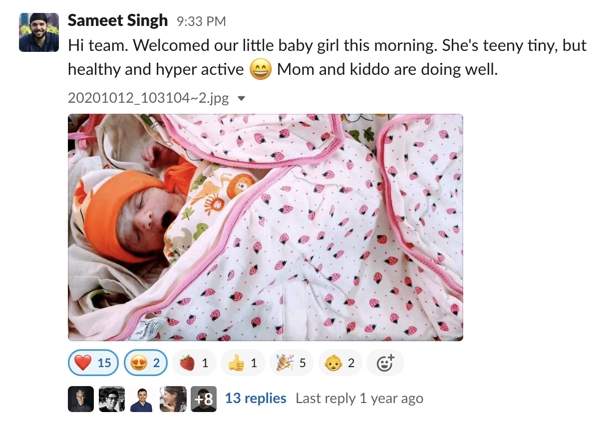Viewport: 614px width, 426px height.
Task: Click the 20201012_103104~2.jpg file name
Action: (148, 98)
